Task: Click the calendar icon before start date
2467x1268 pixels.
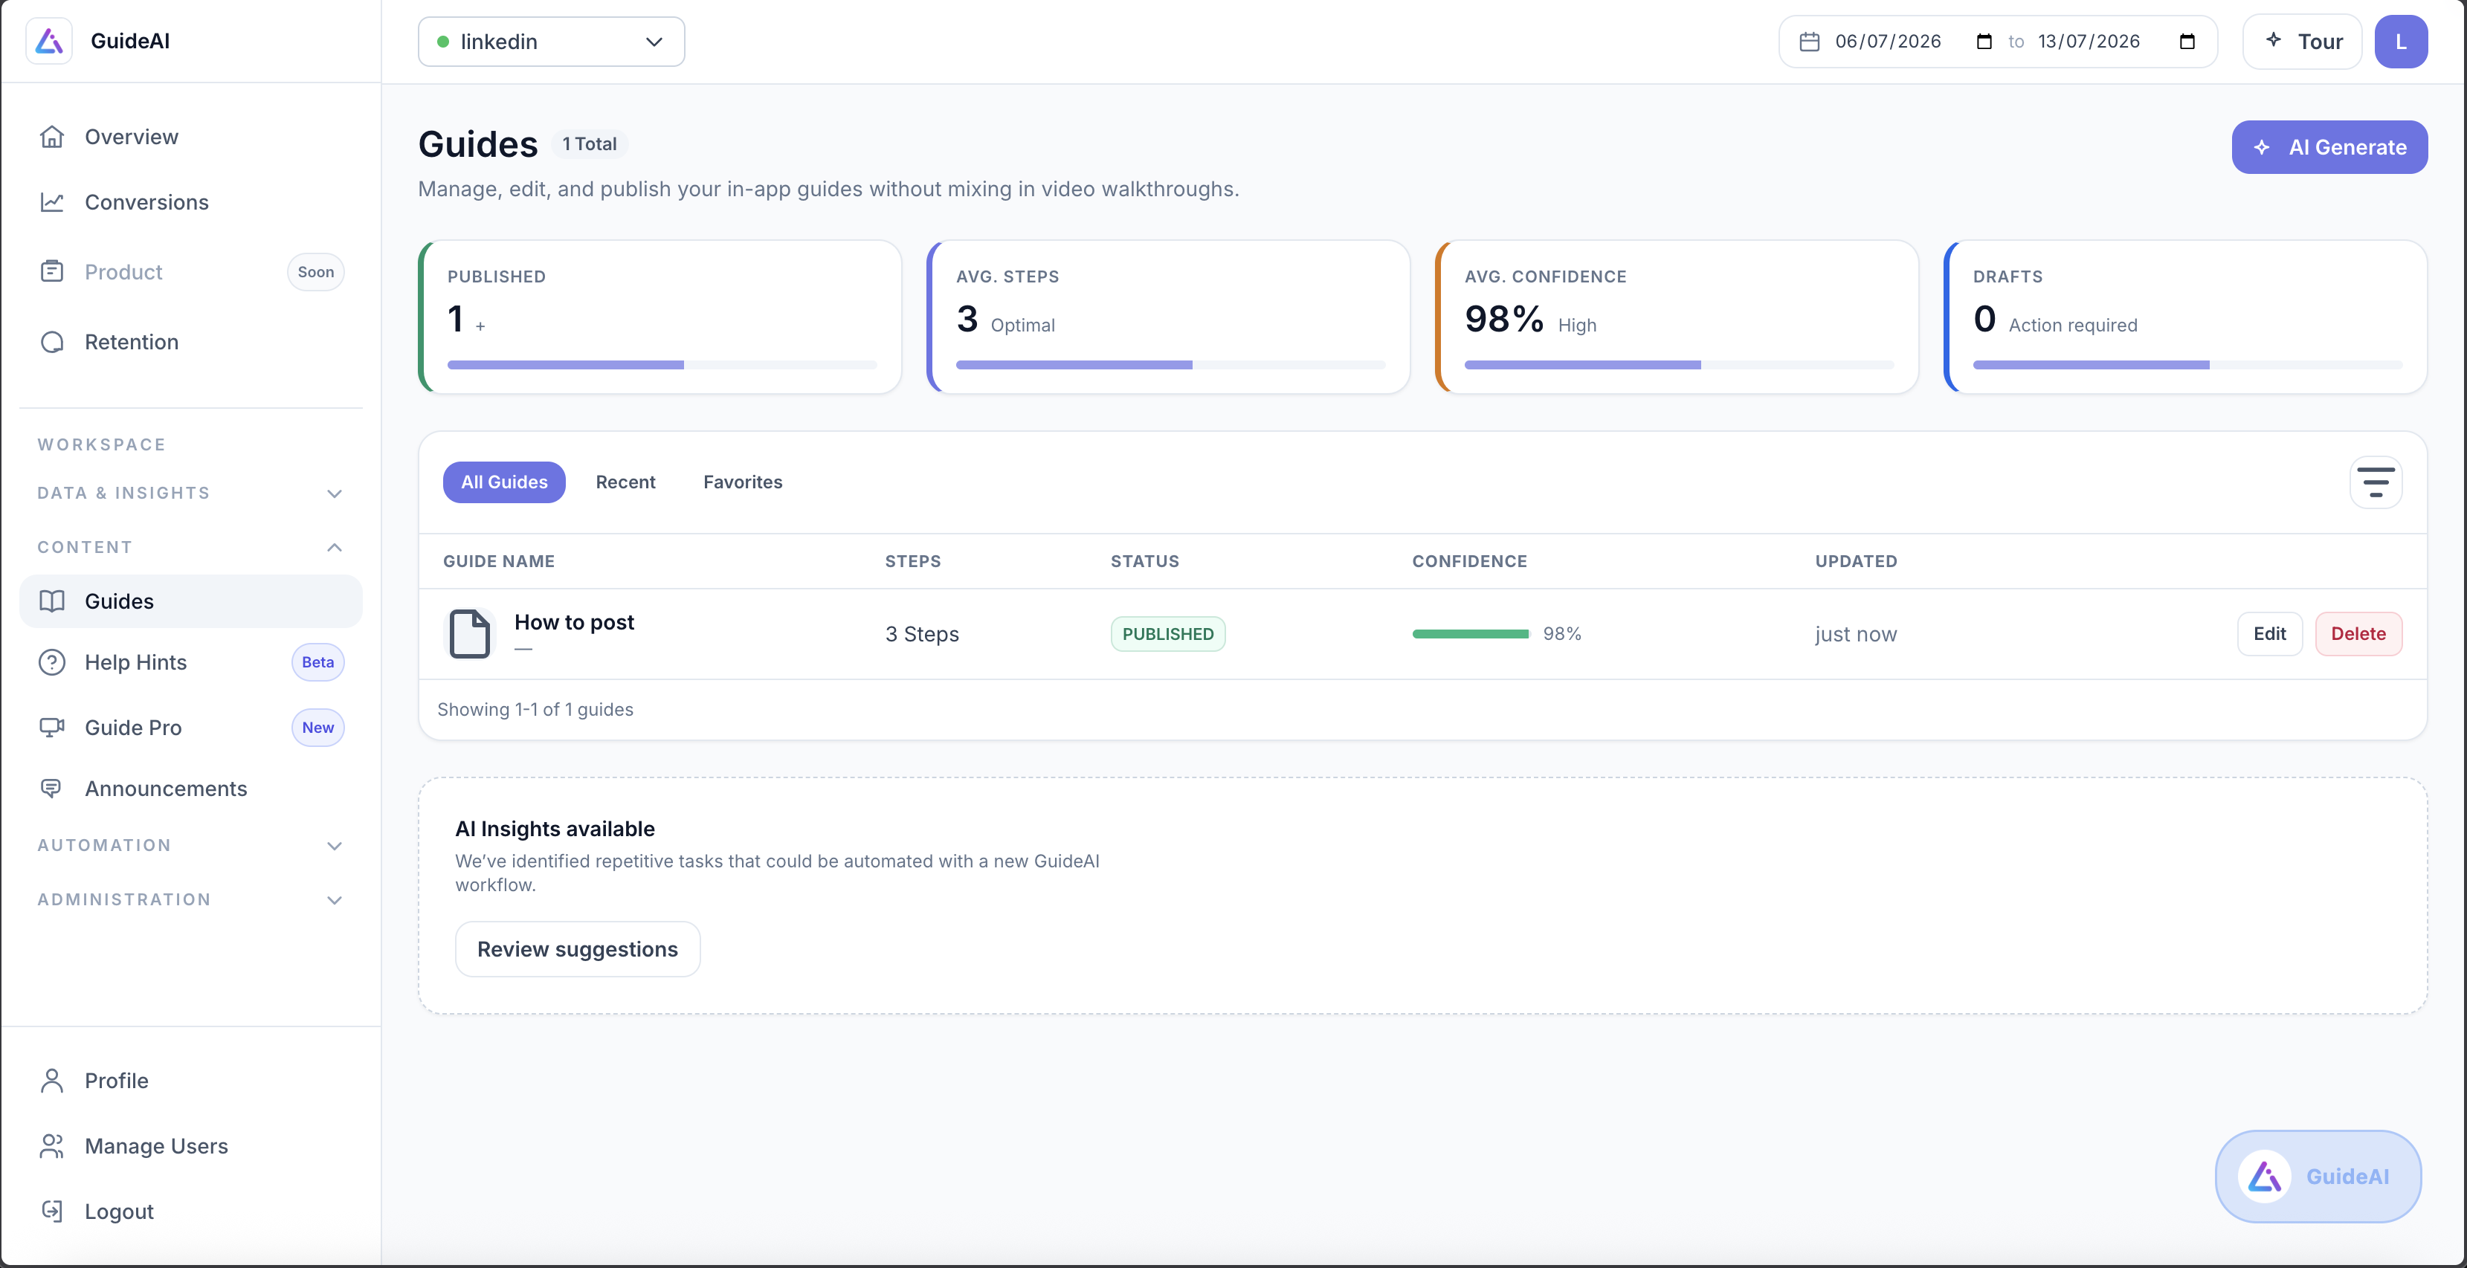Action: (1809, 41)
